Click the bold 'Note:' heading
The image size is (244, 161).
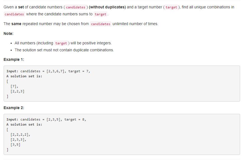[x=8, y=33]
